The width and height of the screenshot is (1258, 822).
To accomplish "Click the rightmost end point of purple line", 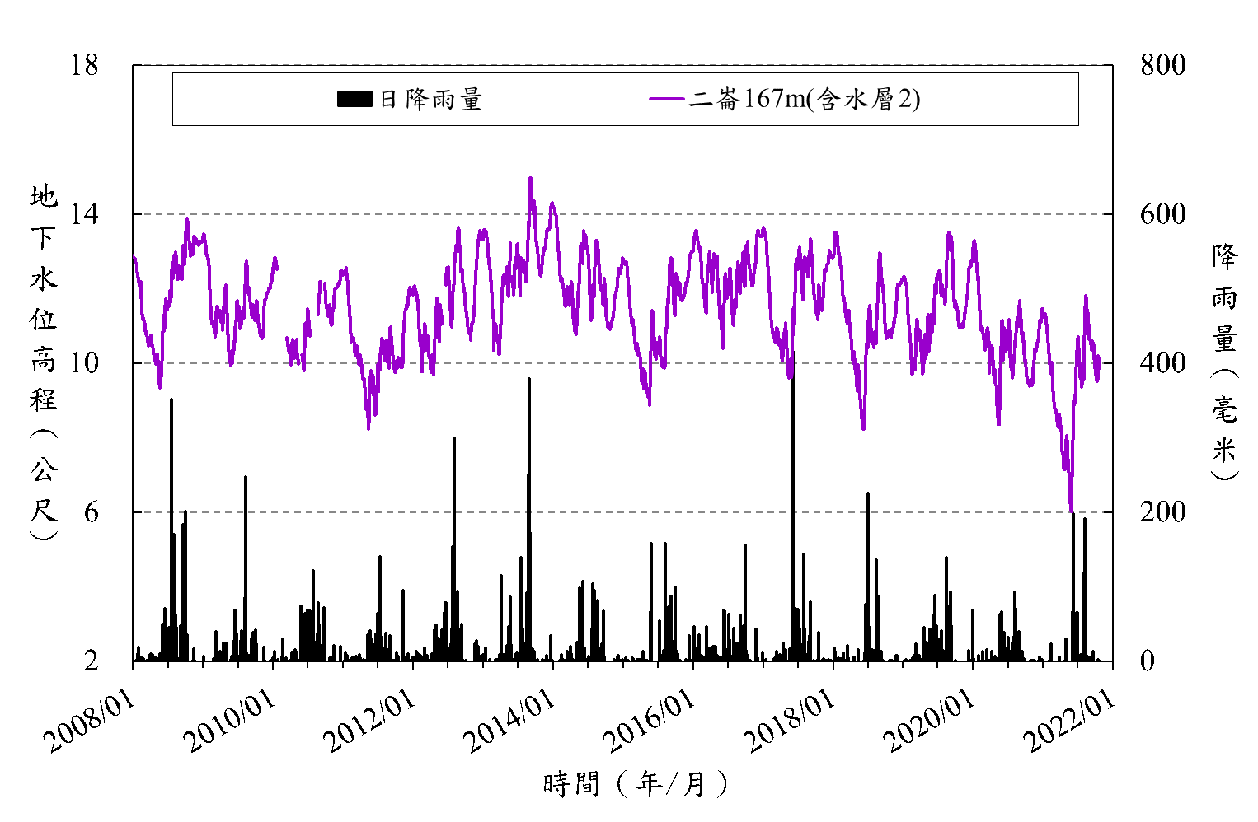I will pyautogui.click(x=1099, y=359).
